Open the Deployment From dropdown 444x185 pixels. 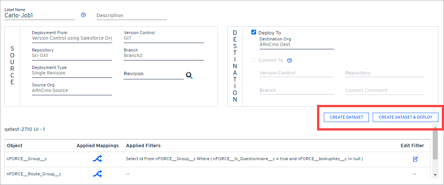point(72,38)
